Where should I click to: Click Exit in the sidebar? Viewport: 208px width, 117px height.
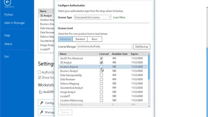(x=6, y=57)
